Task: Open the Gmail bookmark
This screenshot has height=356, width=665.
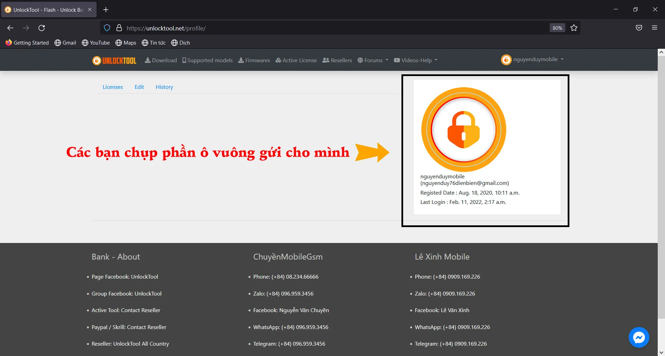Action: pyautogui.click(x=65, y=43)
